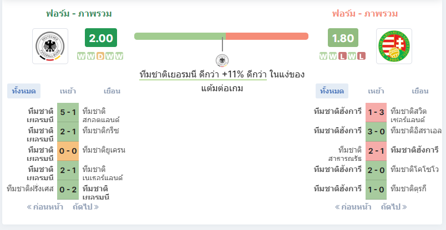Select Hungary's เยือน tab
This screenshot has height=230, width=446.
(x=420, y=91)
